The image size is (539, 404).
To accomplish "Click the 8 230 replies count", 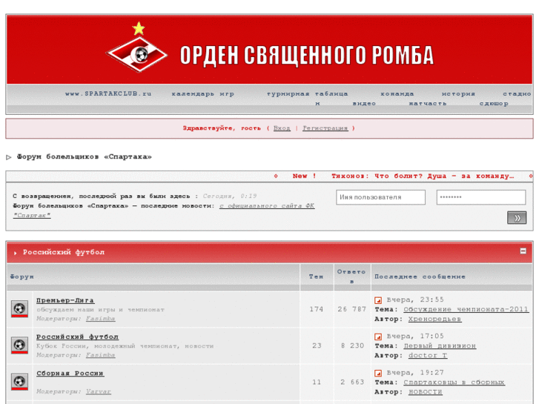I will [352, 345].
